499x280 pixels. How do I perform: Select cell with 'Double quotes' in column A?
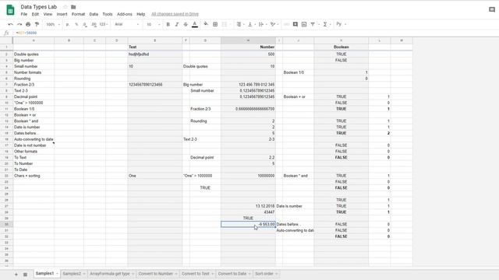pyautogui.click(x=34, y=54)
